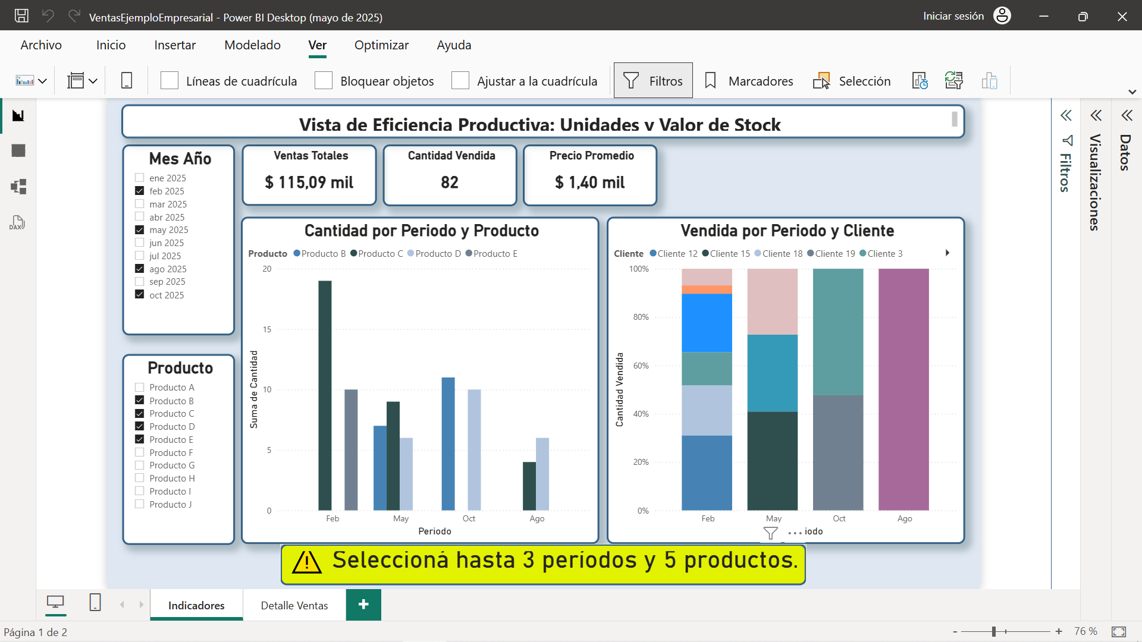Switch to mobile layout icon at bottom

click(95, 603)
